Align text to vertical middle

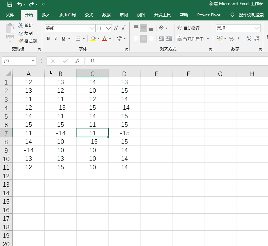[x=144, y=28]
